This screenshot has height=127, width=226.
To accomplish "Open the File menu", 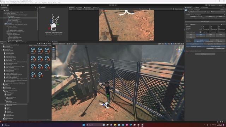I will pos(1,3).
